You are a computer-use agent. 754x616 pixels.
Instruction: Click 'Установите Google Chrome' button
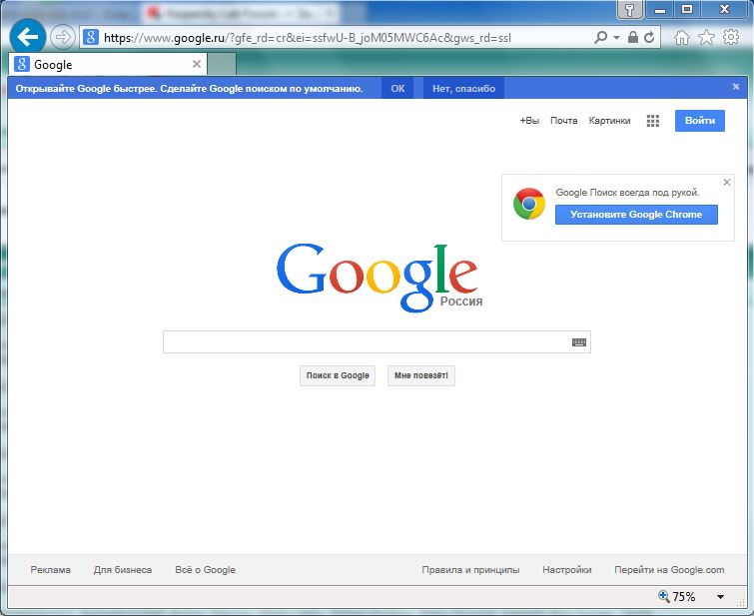pos(636,215)
